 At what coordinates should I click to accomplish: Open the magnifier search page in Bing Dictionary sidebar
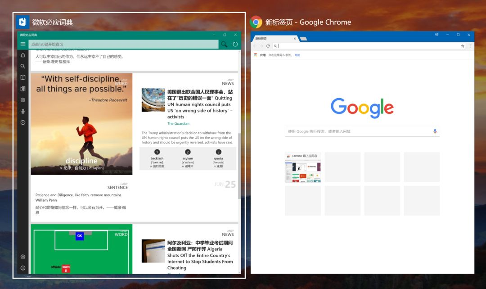23,66
